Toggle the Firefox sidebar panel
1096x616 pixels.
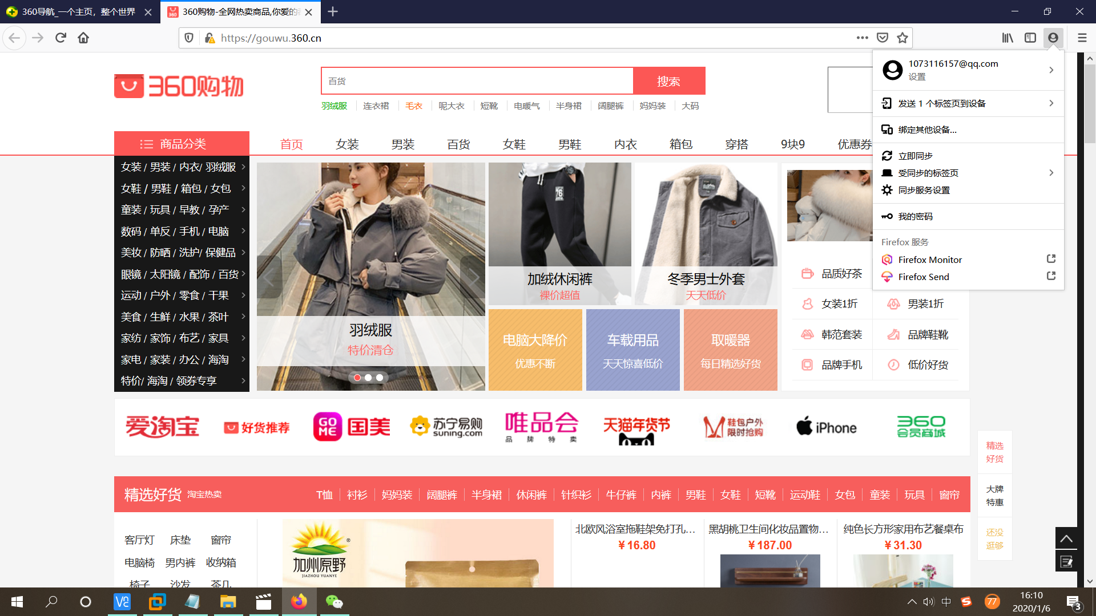1030,38
